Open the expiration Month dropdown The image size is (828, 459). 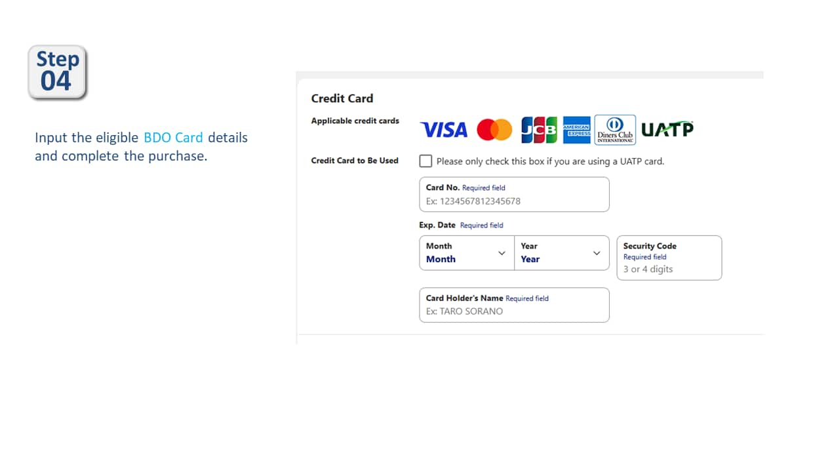466,253
